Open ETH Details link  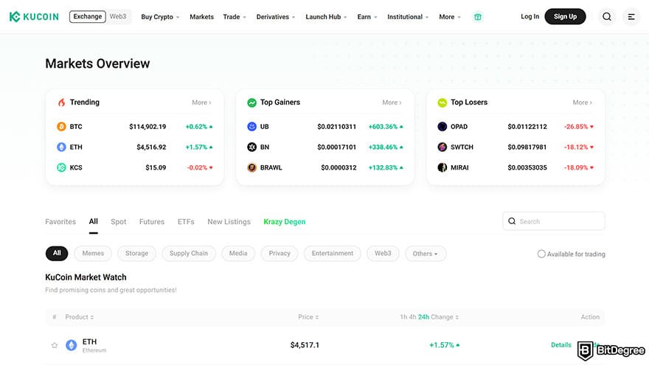(x=560, y=345)
